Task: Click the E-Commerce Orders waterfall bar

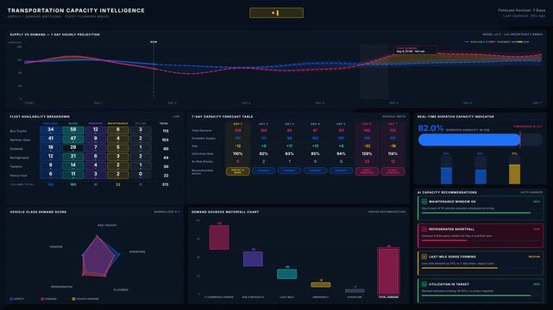Action: pyautogui.click(x=219, y=238)
